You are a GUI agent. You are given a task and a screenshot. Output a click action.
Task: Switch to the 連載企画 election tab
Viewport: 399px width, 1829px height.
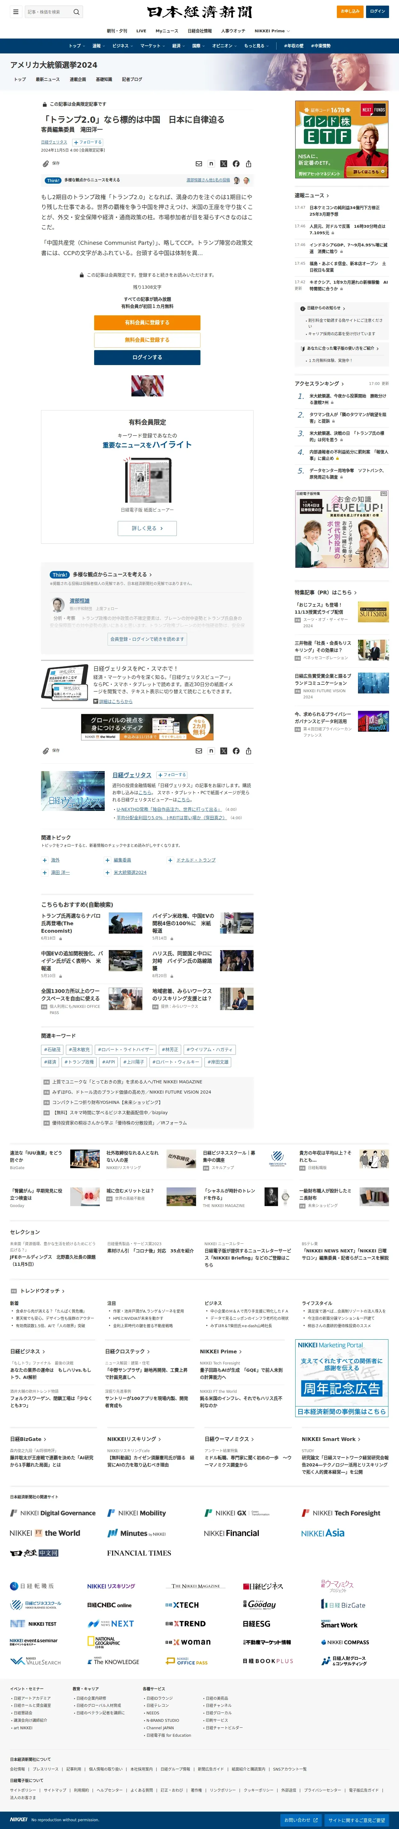[78, 79]
